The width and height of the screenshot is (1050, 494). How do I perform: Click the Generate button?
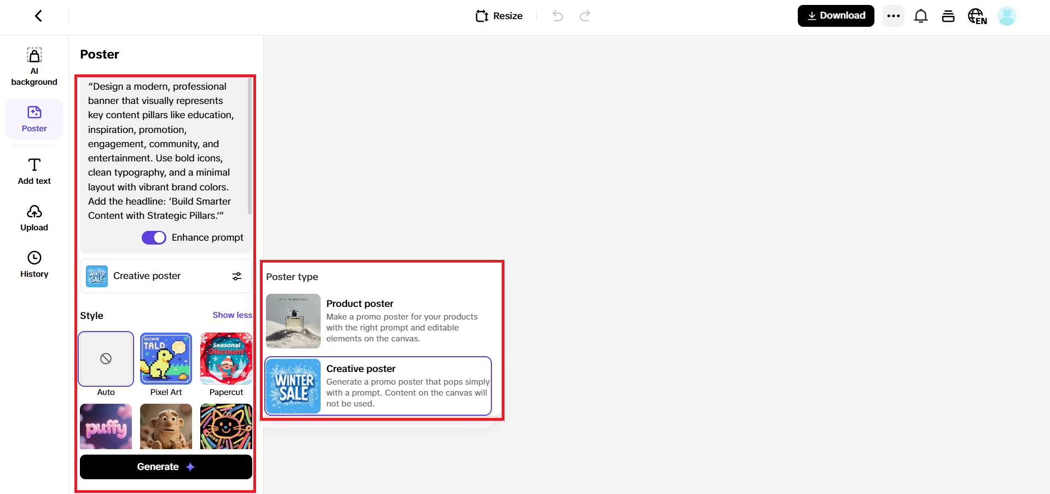point(166,466)
